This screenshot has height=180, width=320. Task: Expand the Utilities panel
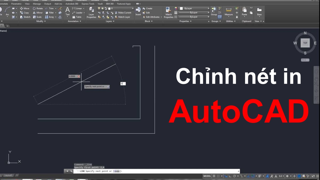(x=231, y=21)
